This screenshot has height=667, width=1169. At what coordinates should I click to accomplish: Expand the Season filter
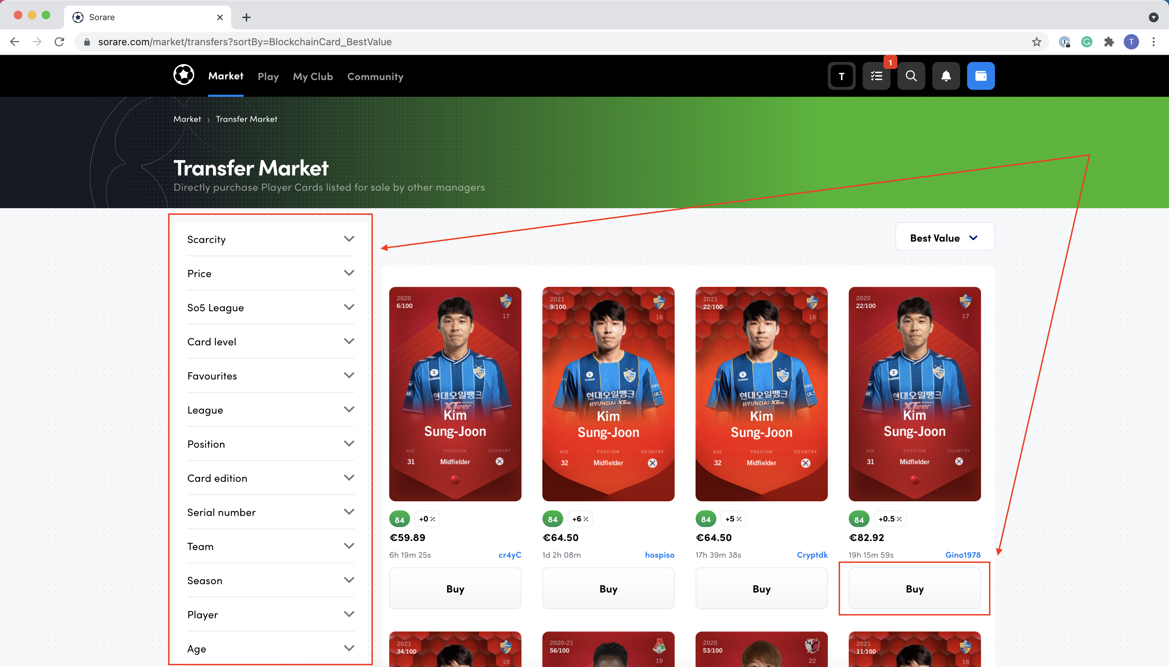click(271, 580)
